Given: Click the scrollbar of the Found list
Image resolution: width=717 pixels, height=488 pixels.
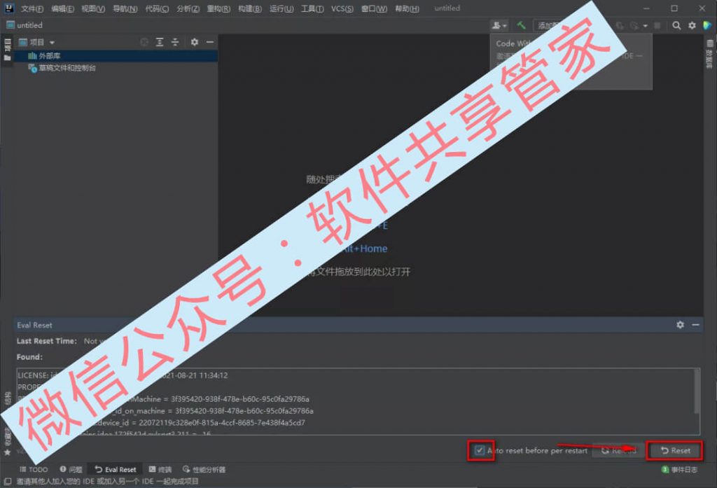Looking at the screenshot, I should pos(697,391).
